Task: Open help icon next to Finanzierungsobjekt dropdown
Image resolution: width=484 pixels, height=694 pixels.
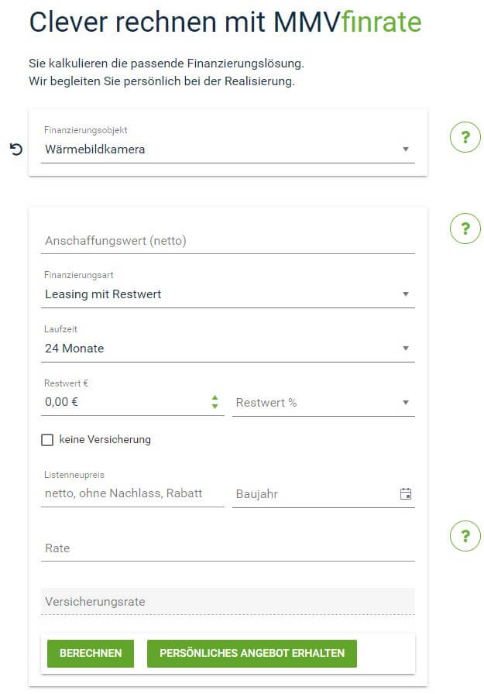Action: pos(465,138)
